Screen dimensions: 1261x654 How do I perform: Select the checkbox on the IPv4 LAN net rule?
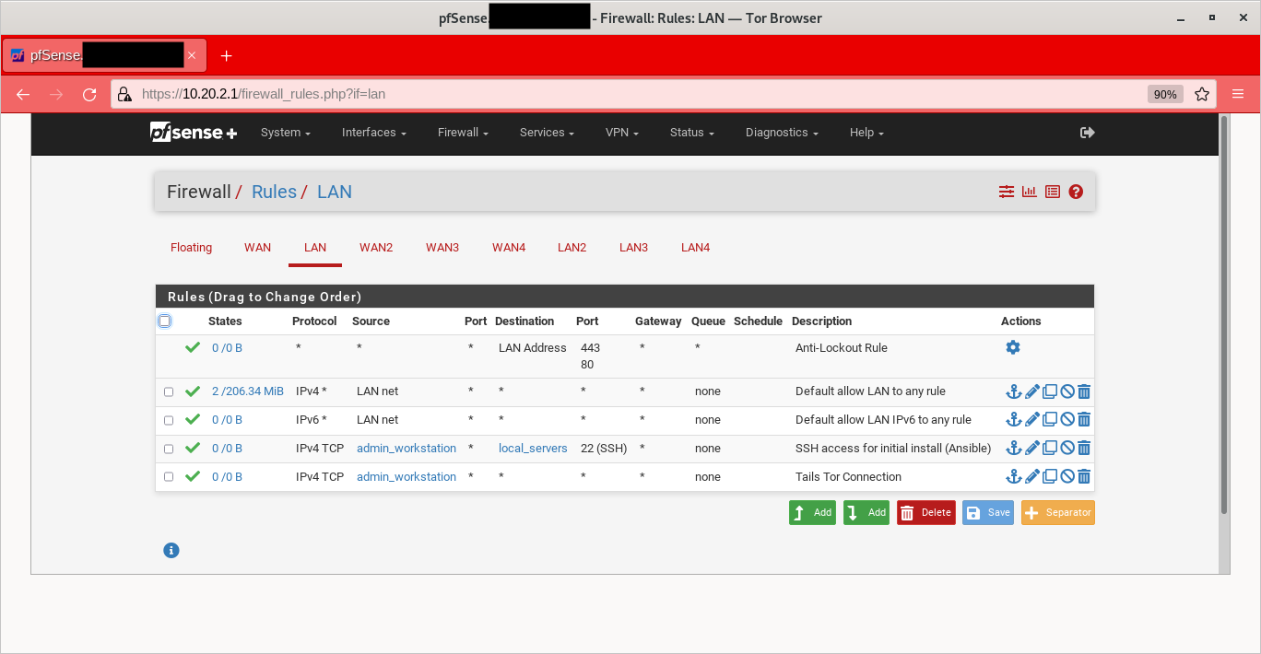coord(168,391)
